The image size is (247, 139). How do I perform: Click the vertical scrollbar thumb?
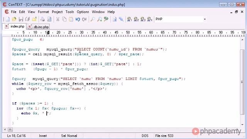point(242,82)
